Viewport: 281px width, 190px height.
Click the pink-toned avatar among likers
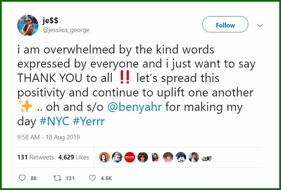[x=168, y=157]
